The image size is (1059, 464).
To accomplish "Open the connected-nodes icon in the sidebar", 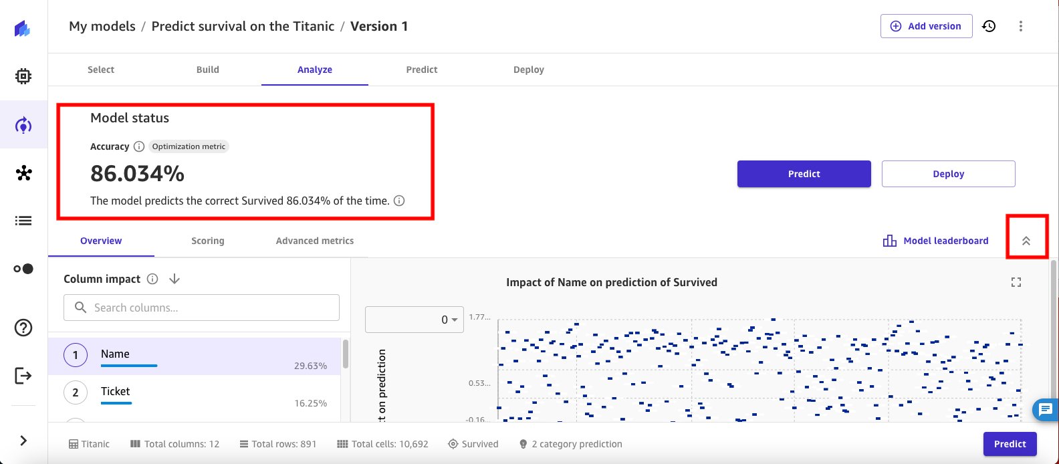I will pyautogui.click(x=23, y=173).
